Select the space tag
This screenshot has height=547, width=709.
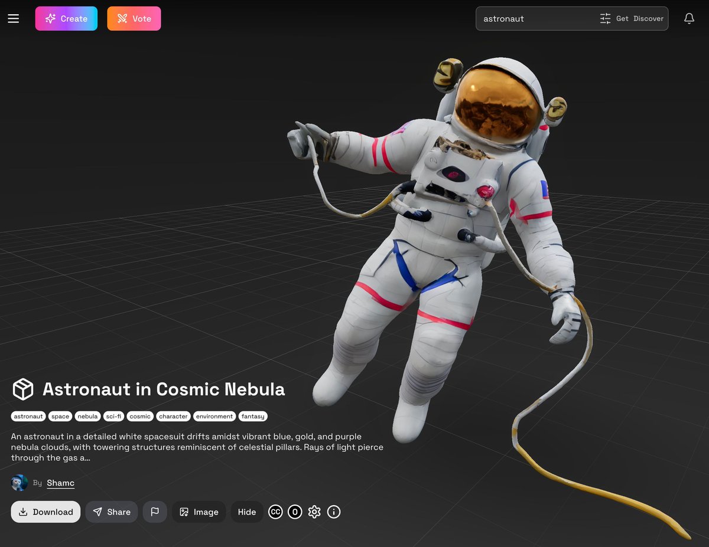click(60, 417)
